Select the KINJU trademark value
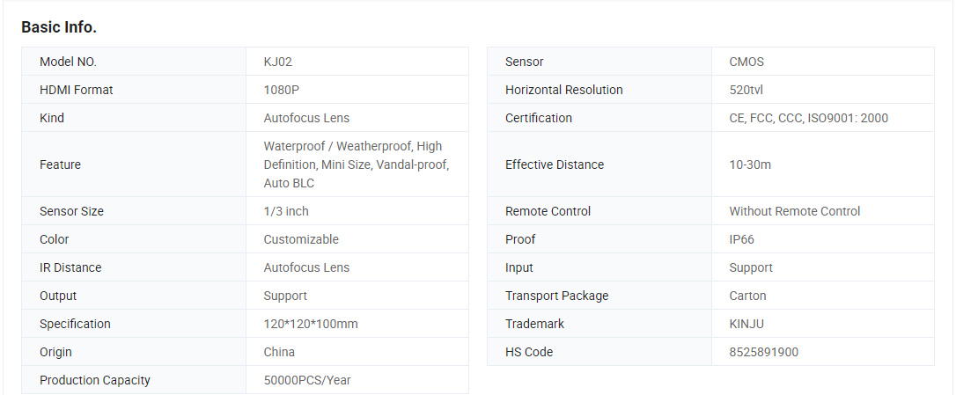This screenshot has height=395, width=956. click(x=746, y=324)
